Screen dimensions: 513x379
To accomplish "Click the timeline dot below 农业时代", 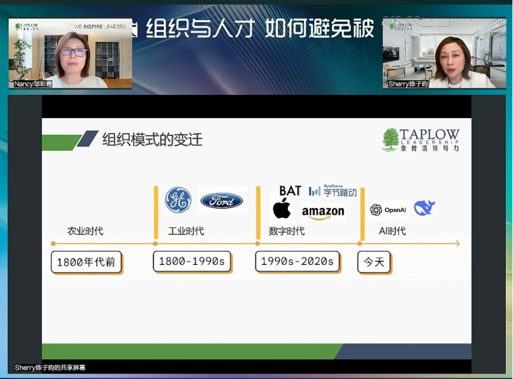I will (x=53, y=244).
